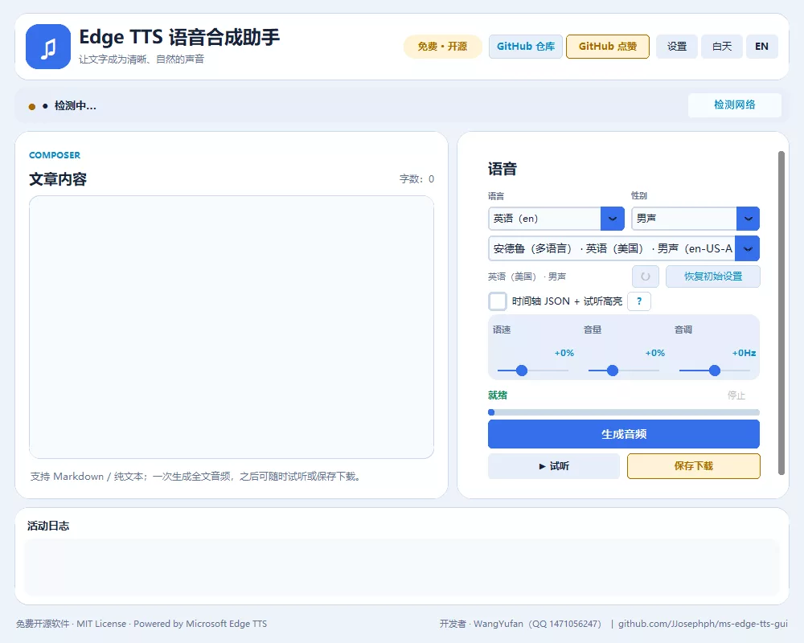Expand the voice selector showing 安德鲁 (多语言)
The image size is (804, 643).
624,248
